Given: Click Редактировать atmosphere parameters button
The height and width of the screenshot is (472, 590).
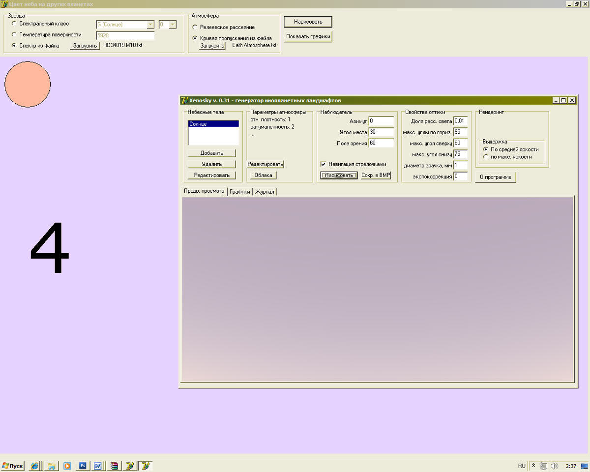Looking at the screenshot, I should (x=265, y=164).
